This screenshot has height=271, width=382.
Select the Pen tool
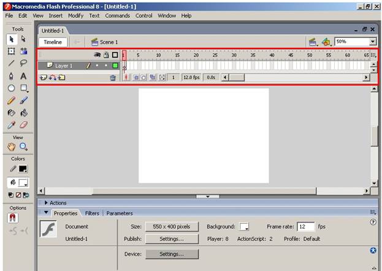11,76
